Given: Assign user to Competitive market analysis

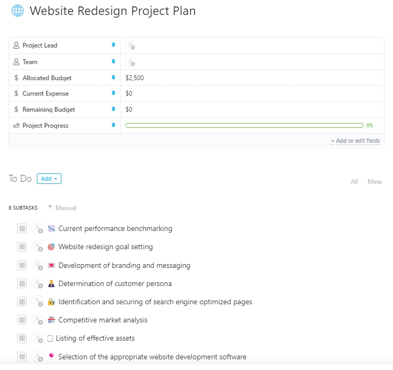Looking at the screenshot, I should [x=37, y=320].
